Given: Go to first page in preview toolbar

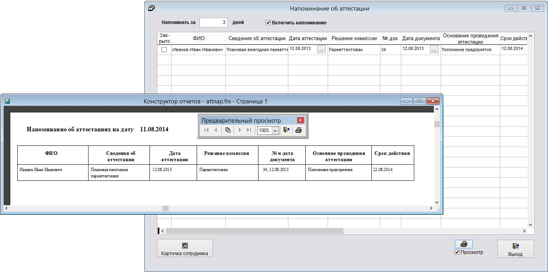Looking at the screenshot, I should point(207,130).
